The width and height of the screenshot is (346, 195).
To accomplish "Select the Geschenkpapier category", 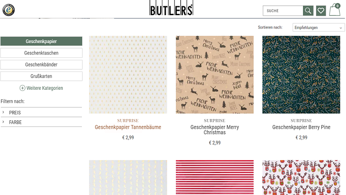I will point(41,41).
